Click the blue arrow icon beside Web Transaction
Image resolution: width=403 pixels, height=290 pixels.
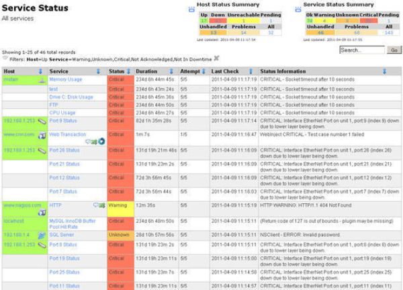[x=101, y=141]
